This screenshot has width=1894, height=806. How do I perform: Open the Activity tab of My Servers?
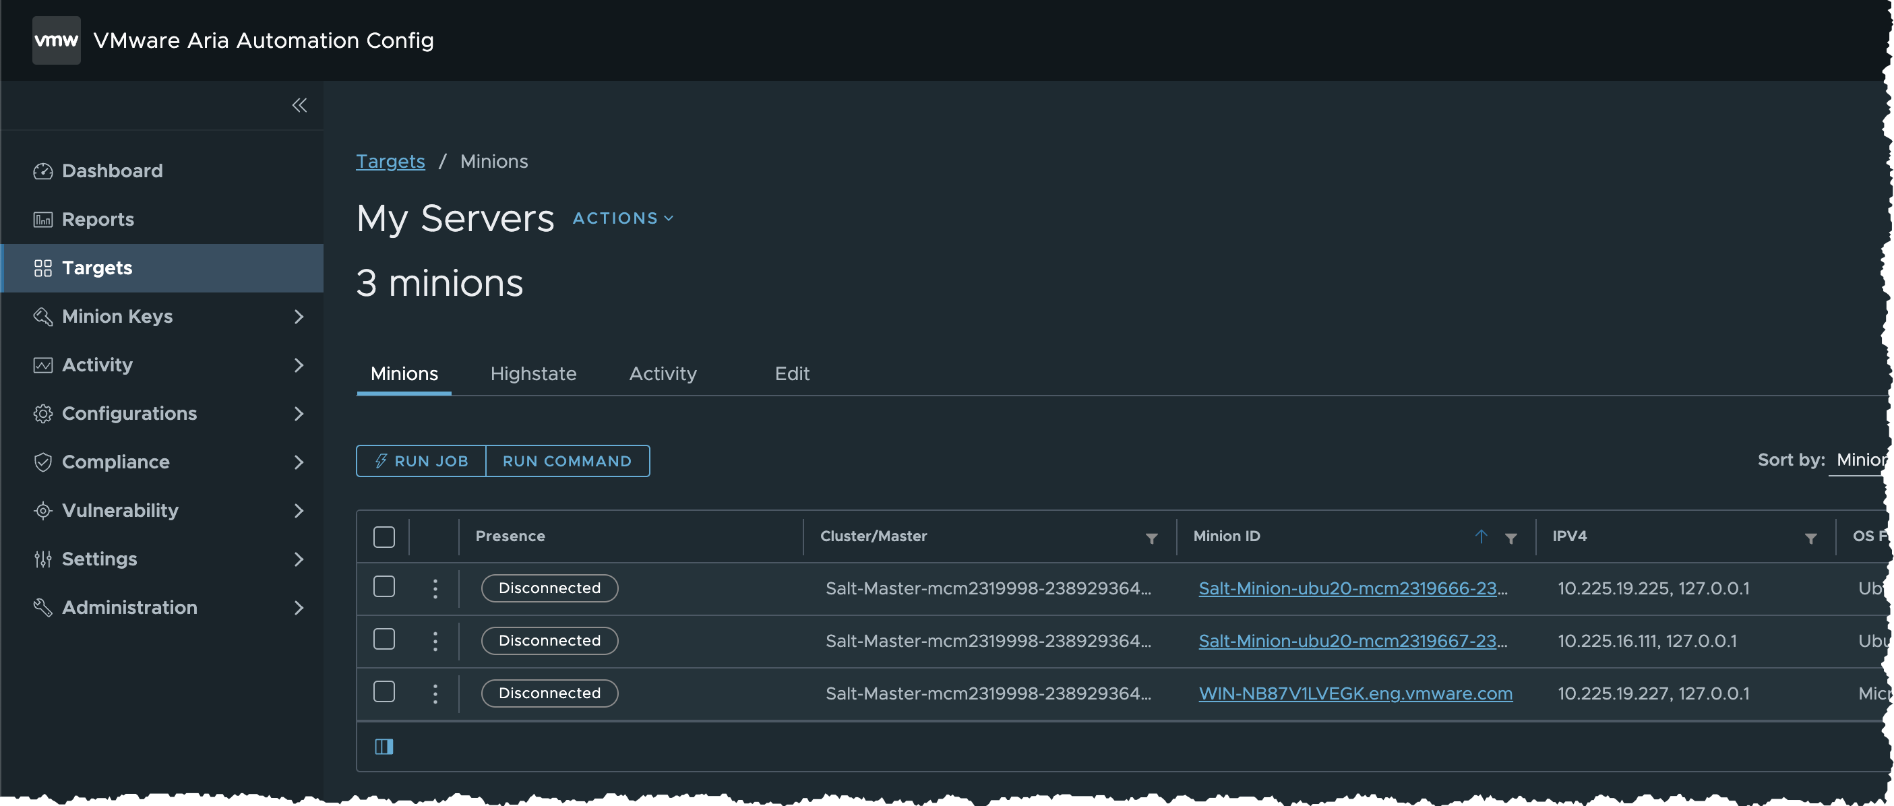click(x=663, y=373)
